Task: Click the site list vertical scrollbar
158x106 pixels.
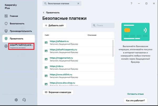Action: (x=113, y=49)
